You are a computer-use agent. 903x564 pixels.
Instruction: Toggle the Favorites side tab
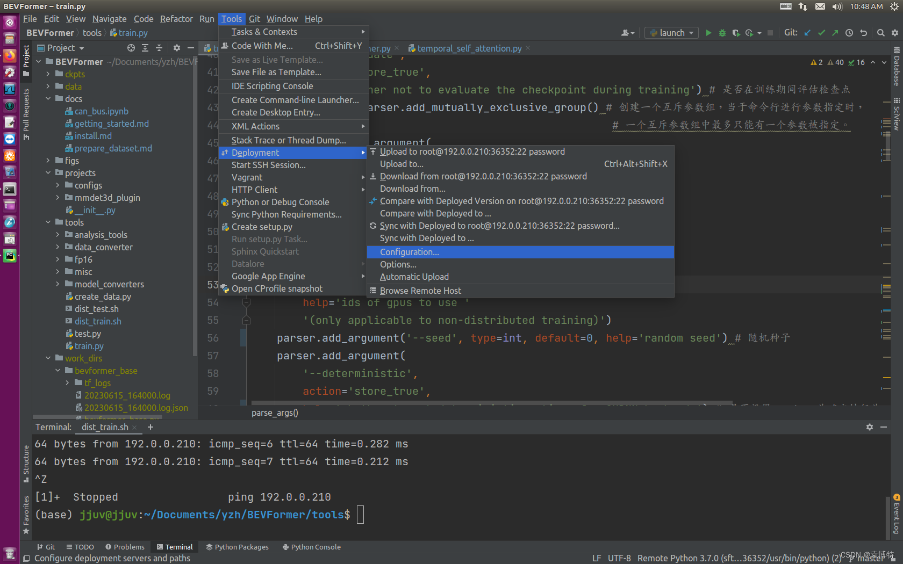coord(26,515)
